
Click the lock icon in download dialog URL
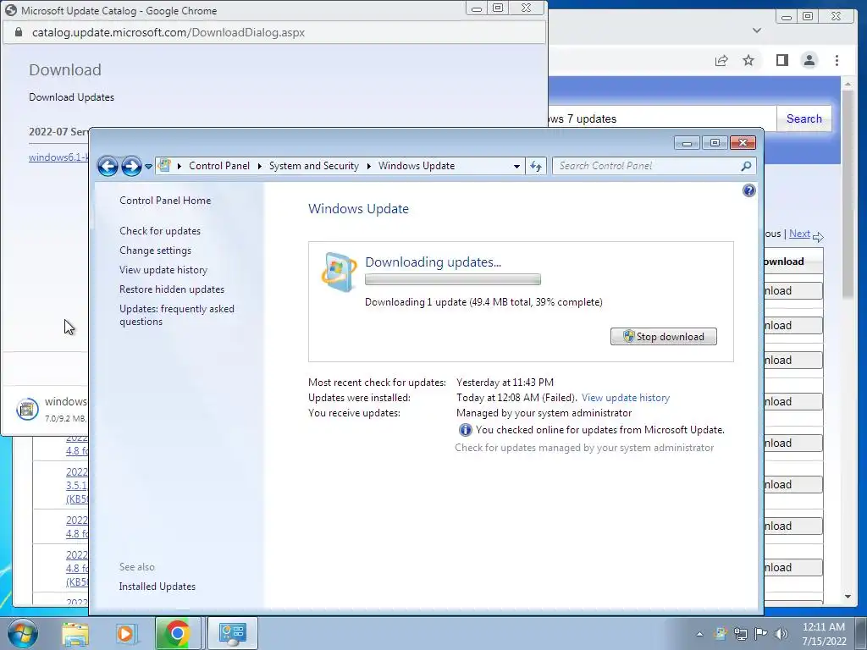[19, 33]
